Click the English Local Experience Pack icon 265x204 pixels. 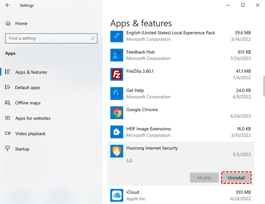click(117, 36)
